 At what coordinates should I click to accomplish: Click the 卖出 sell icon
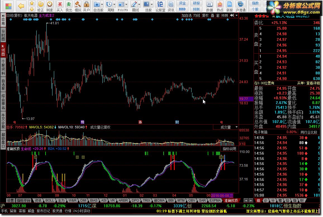click(x=69, y=6)
